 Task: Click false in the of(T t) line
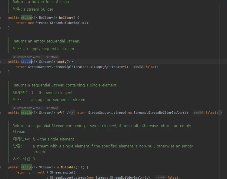(x=210, y=113)
